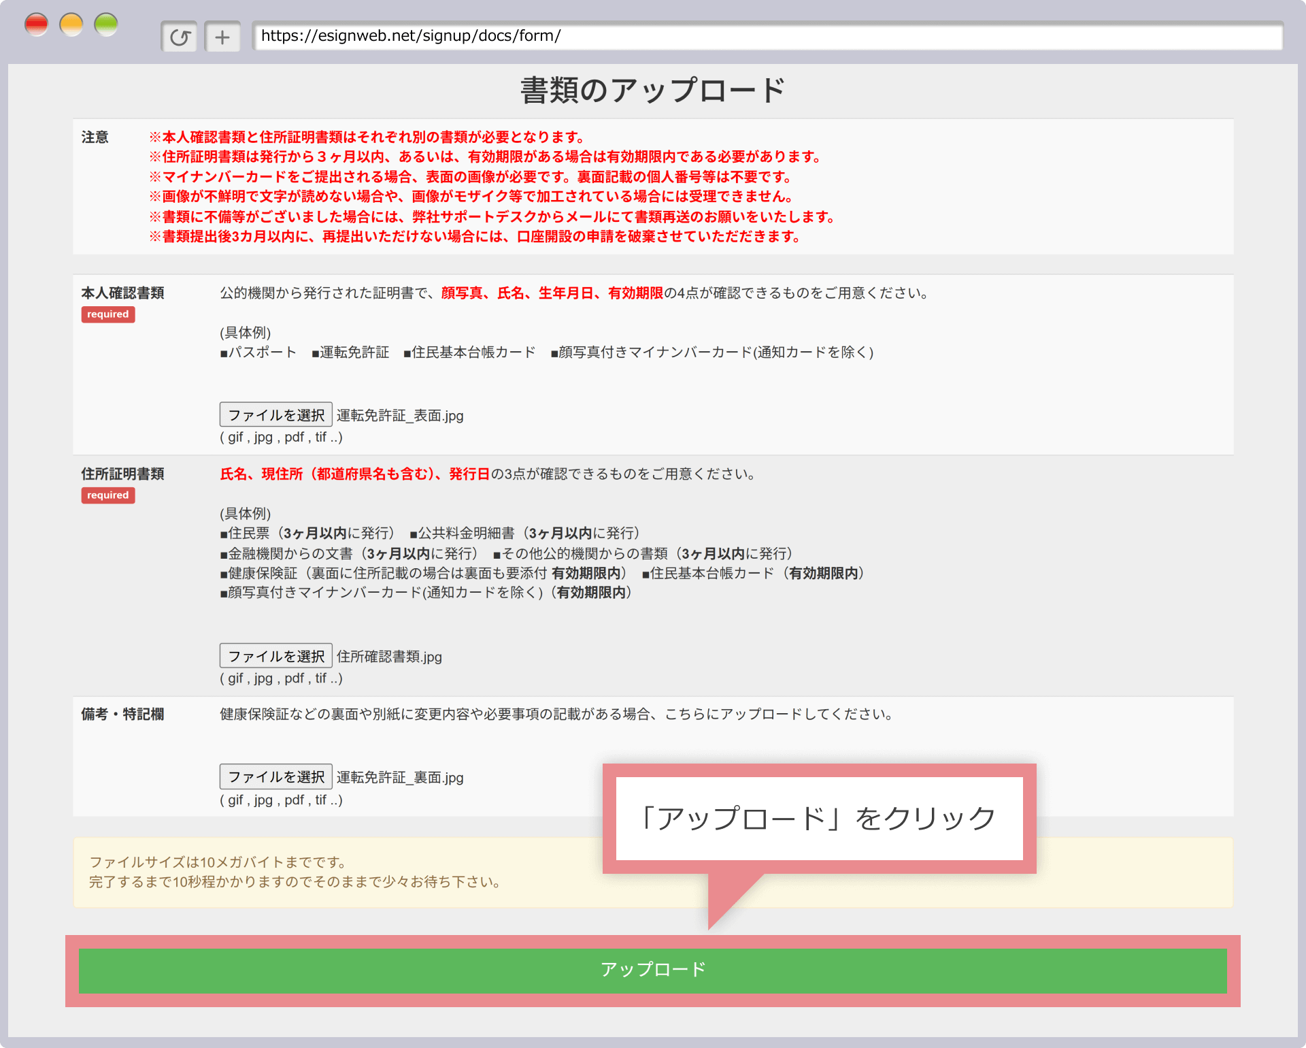Click the 「アップロード」をクリック callout bubble
The image size is (1306, 1048).
tap(819, 818)
